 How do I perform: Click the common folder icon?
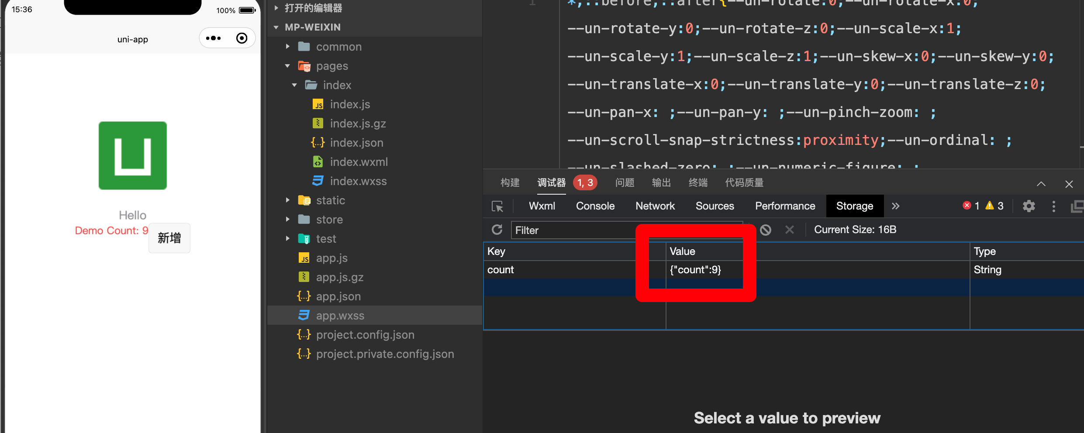[x=304, y=46]
